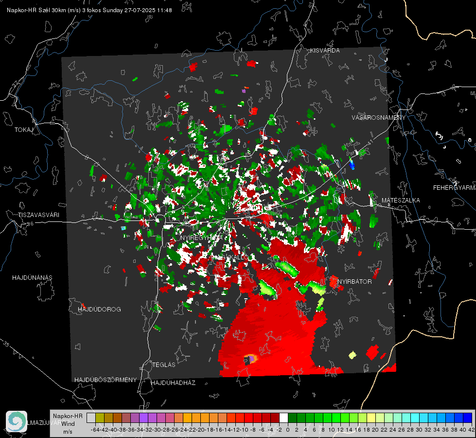Click the MÁTÉSZALKA town label
The image size is (476, 438).
[x=401, y=201]
